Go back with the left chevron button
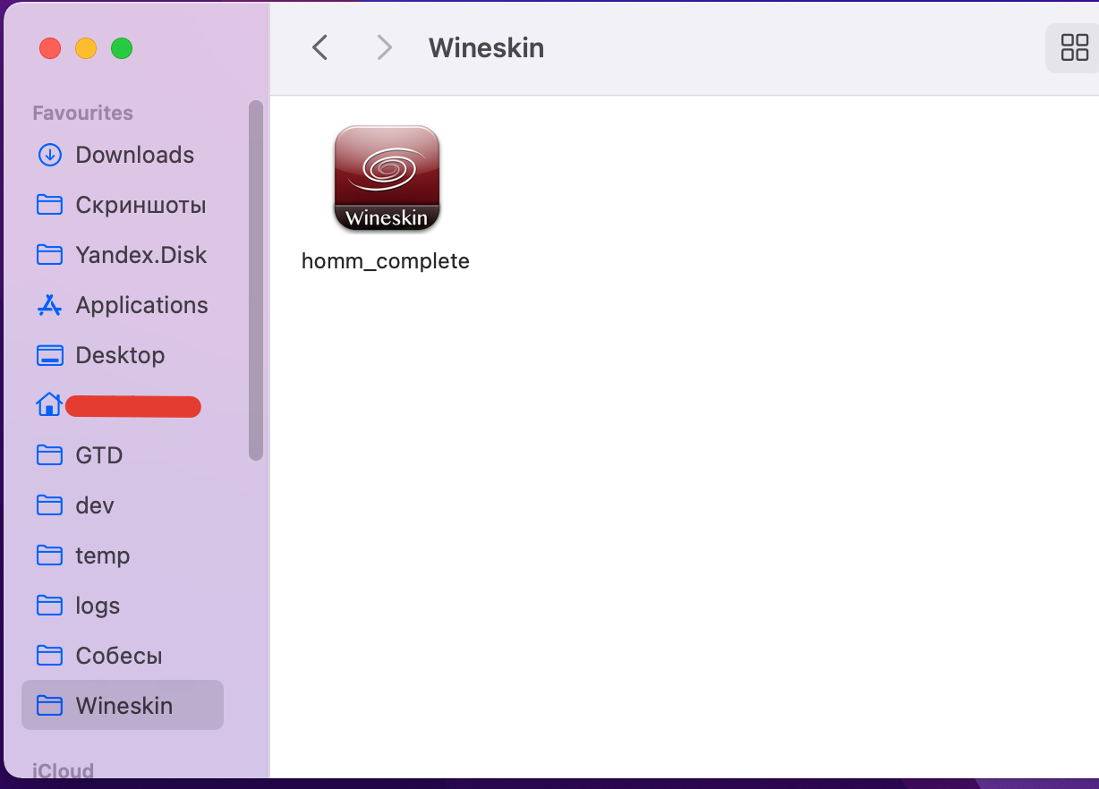The width and height of the screenshot is (1099, 789). click(x=320, y=47)
